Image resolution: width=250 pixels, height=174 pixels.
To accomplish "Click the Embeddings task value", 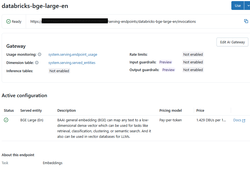I will (x=52, y=163).
